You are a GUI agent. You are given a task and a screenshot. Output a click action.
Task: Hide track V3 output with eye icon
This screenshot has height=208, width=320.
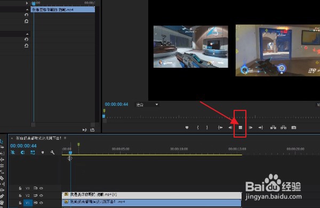41,188
